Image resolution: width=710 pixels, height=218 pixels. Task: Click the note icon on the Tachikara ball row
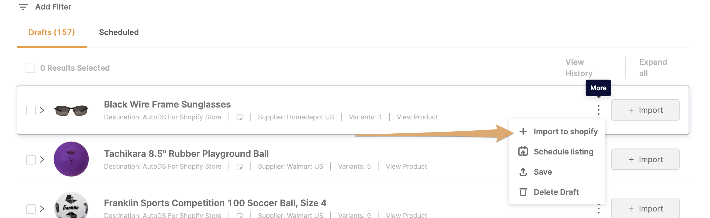click(240, 167)
